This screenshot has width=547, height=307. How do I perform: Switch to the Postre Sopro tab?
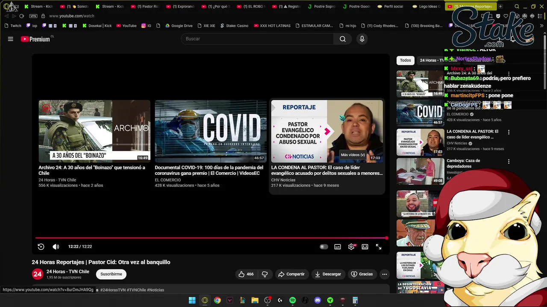322,6
